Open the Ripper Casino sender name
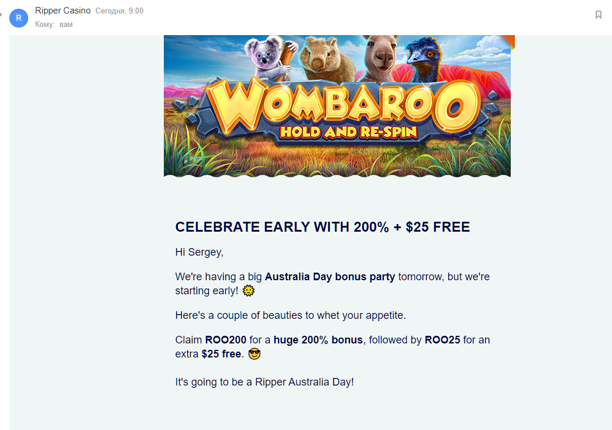This screenshot has height=430, width=612. click(63, 11)
